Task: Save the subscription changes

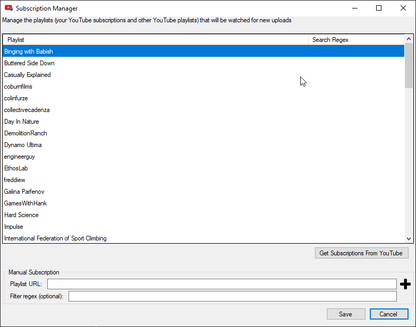Action: (346, 314)
